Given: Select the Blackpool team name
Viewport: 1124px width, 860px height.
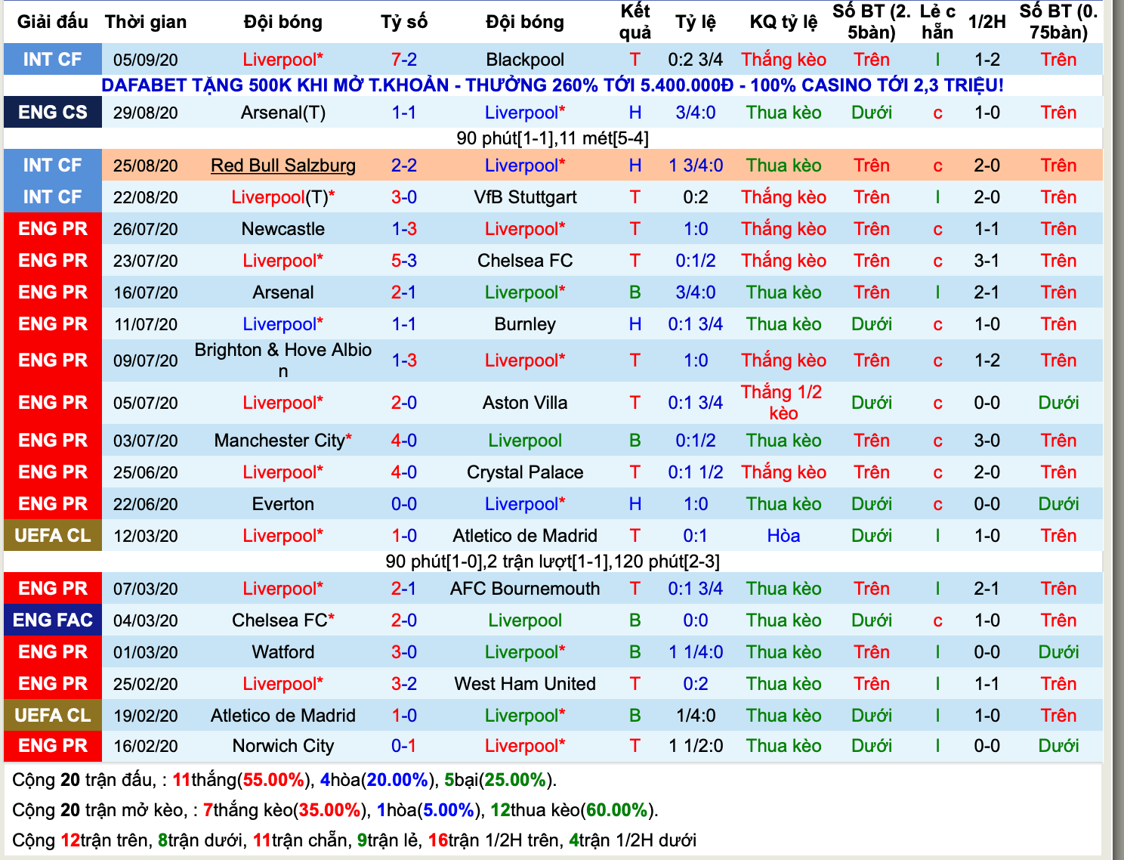Looking at the screenshot, I should 525,60.
